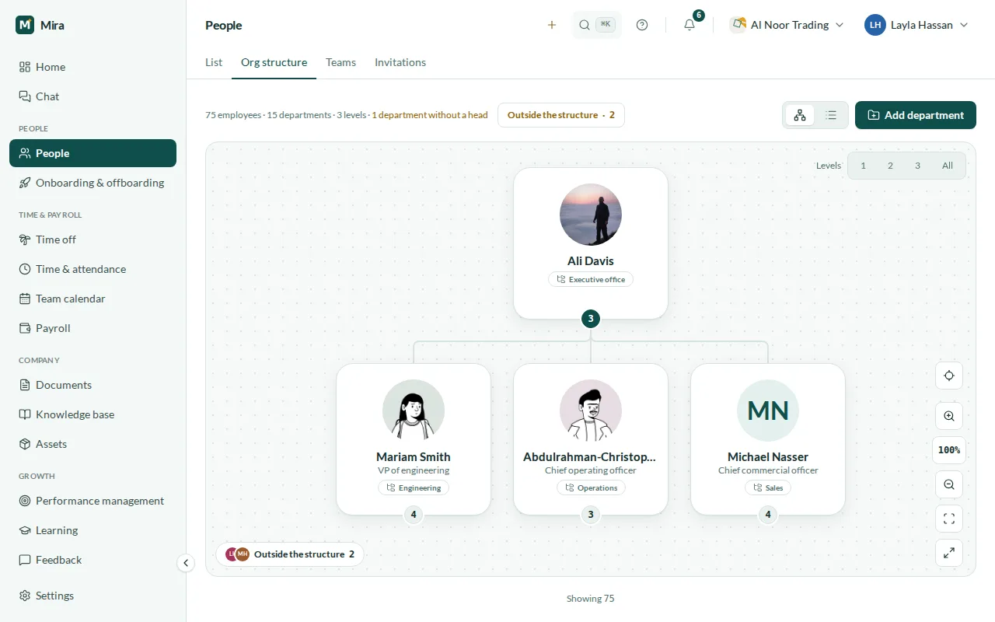The width and height of the screenshot is (995, 622).
Task: Open Layla Hassan user menu
Action: click(917, 25)
